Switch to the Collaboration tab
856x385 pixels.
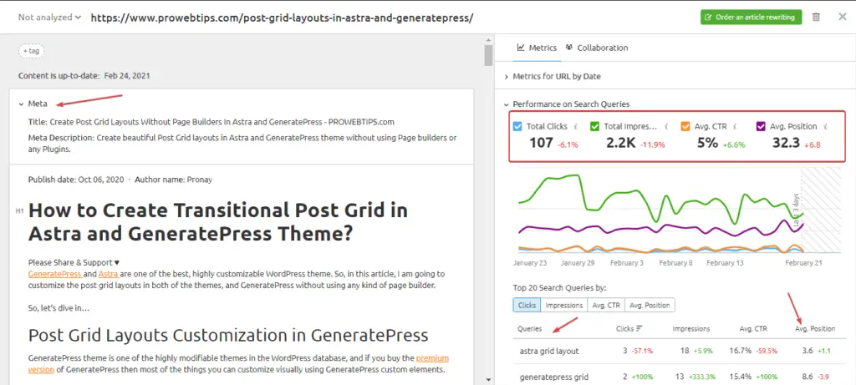coord(597,48)
